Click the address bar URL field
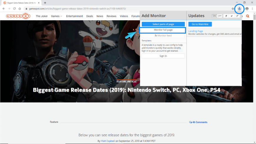Screen dimensions: 256x144 tap(118, 9)
